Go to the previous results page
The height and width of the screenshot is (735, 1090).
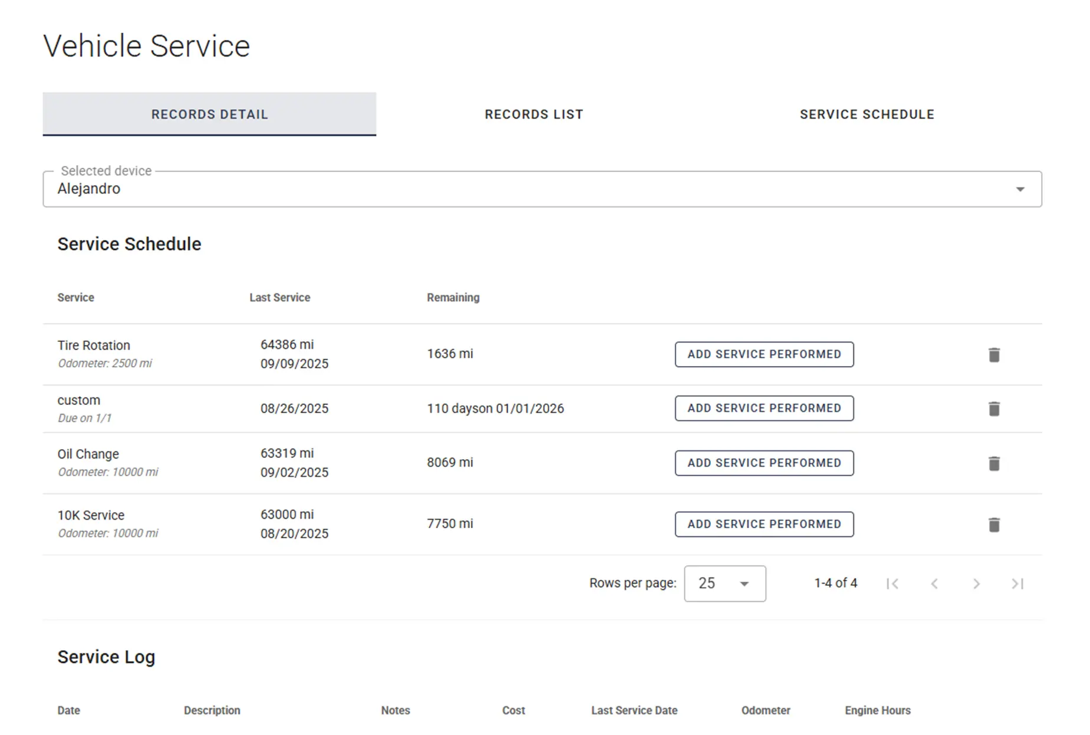934,584
